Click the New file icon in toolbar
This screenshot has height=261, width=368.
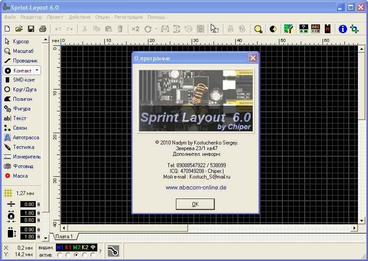point(7,29)
